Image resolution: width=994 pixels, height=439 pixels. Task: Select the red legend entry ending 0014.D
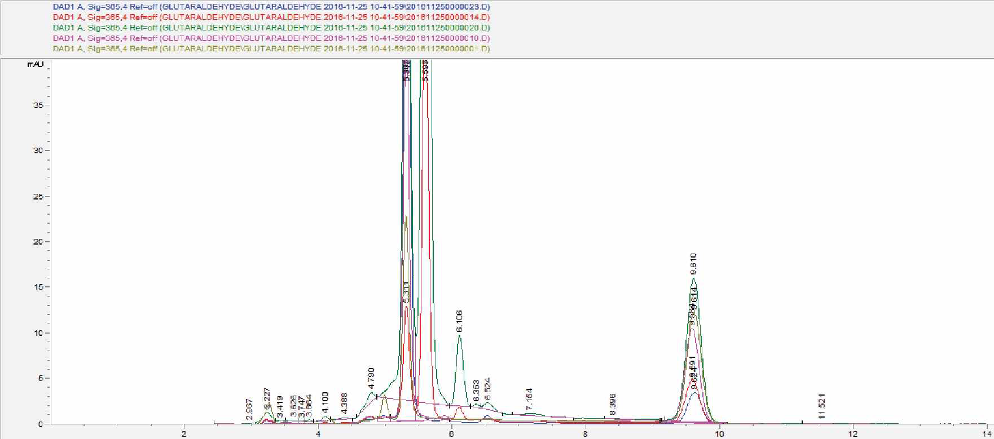[270, 17]
